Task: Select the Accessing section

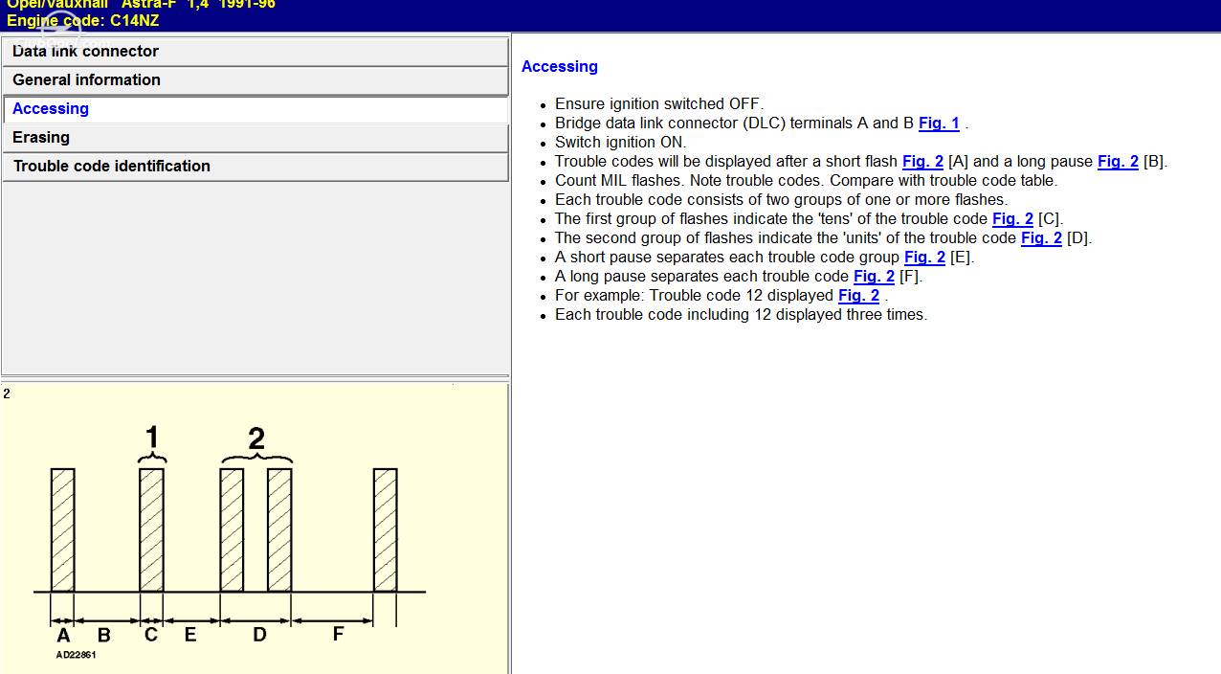Action: coord(255,109)
